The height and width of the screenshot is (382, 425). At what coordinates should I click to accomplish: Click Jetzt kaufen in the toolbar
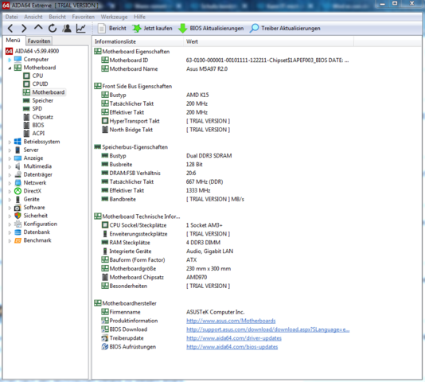152,28
